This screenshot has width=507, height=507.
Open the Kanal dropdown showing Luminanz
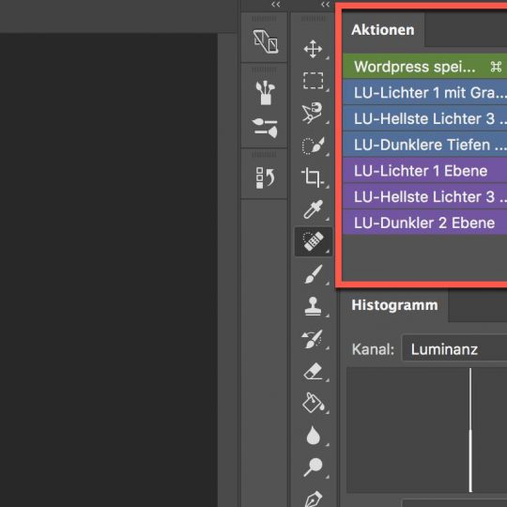point(454,349)
